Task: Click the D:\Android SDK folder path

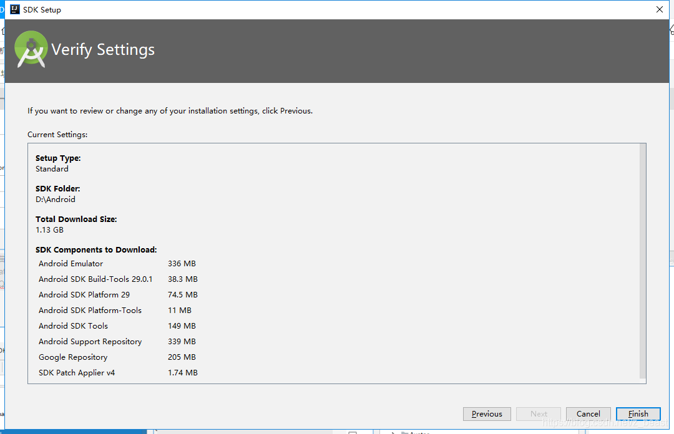Action: (56, 200)
